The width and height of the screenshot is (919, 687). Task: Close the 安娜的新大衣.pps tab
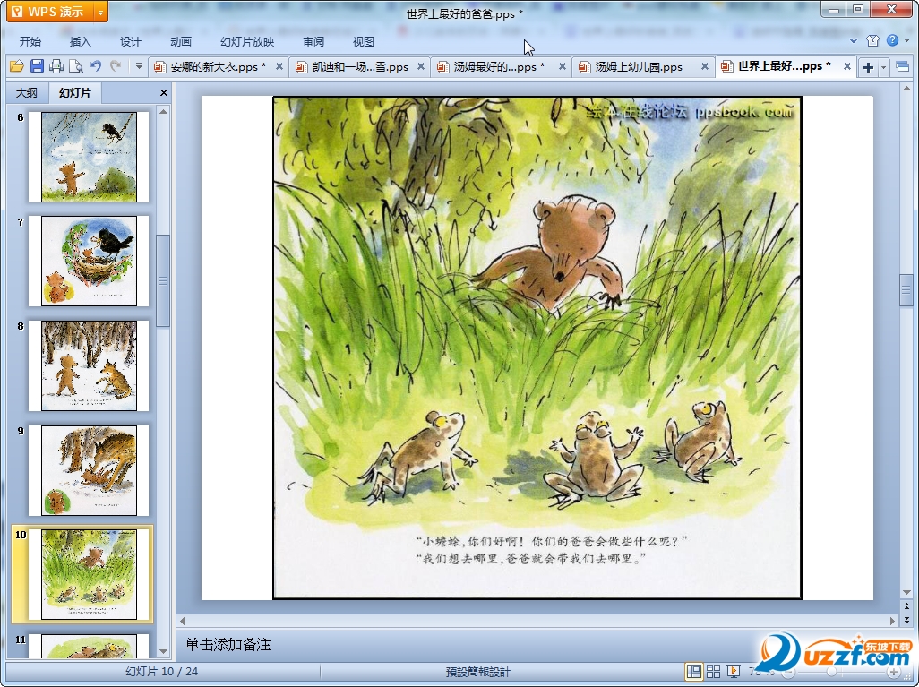tap(279, 67)
